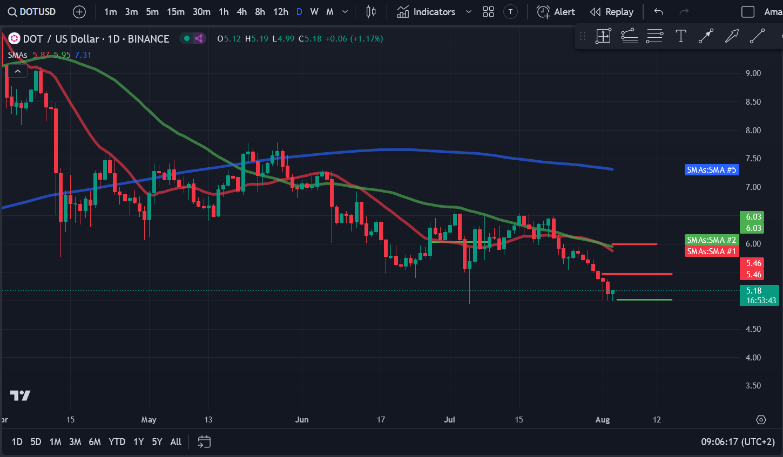Click the circled T icon in the top toolbar
Image resolution: width=783 pixels, height=457 pixels.
510,12
